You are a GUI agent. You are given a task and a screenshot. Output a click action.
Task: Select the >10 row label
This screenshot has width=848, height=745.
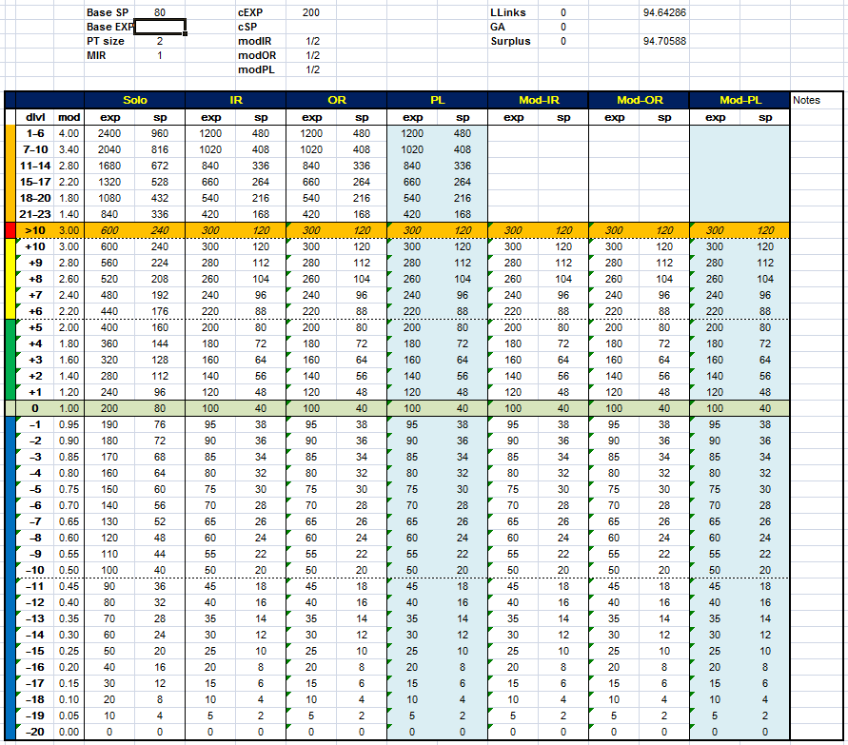point(35,230)
